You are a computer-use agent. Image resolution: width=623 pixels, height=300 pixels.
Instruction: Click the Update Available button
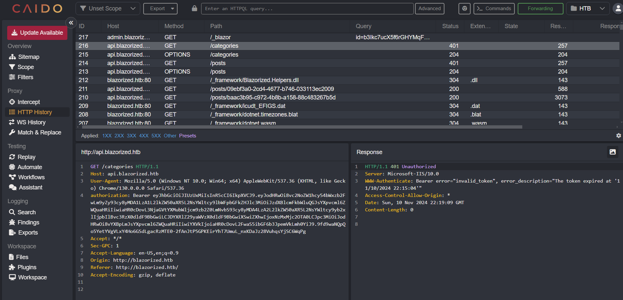[x=37, y=33]
